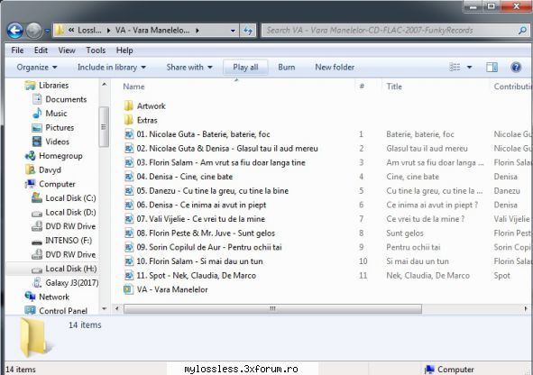
Task: Open the File menu
Action: coord(17,50)
